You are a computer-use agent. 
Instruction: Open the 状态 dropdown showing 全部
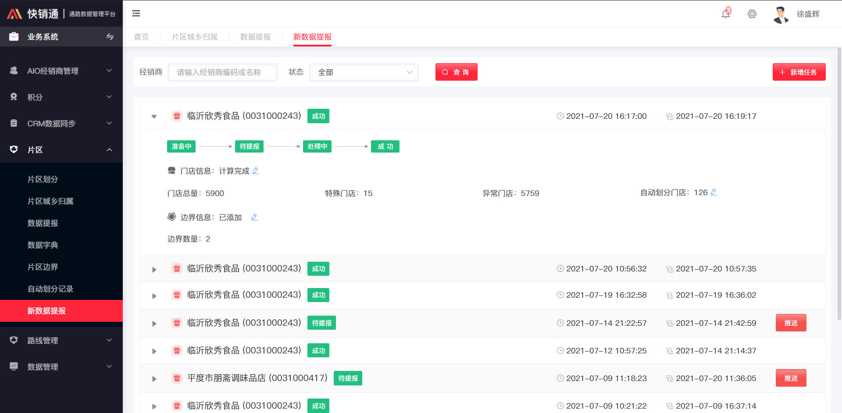tap(364, 72)
